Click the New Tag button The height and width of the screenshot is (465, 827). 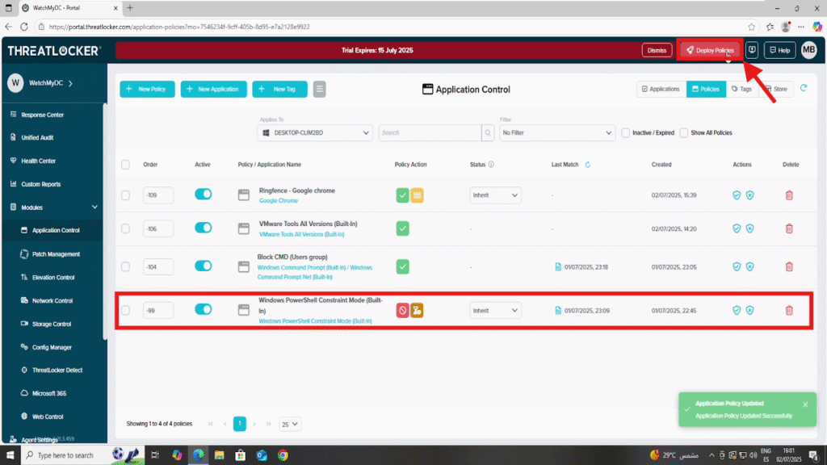pyautogui.click(x=279, y=89)
